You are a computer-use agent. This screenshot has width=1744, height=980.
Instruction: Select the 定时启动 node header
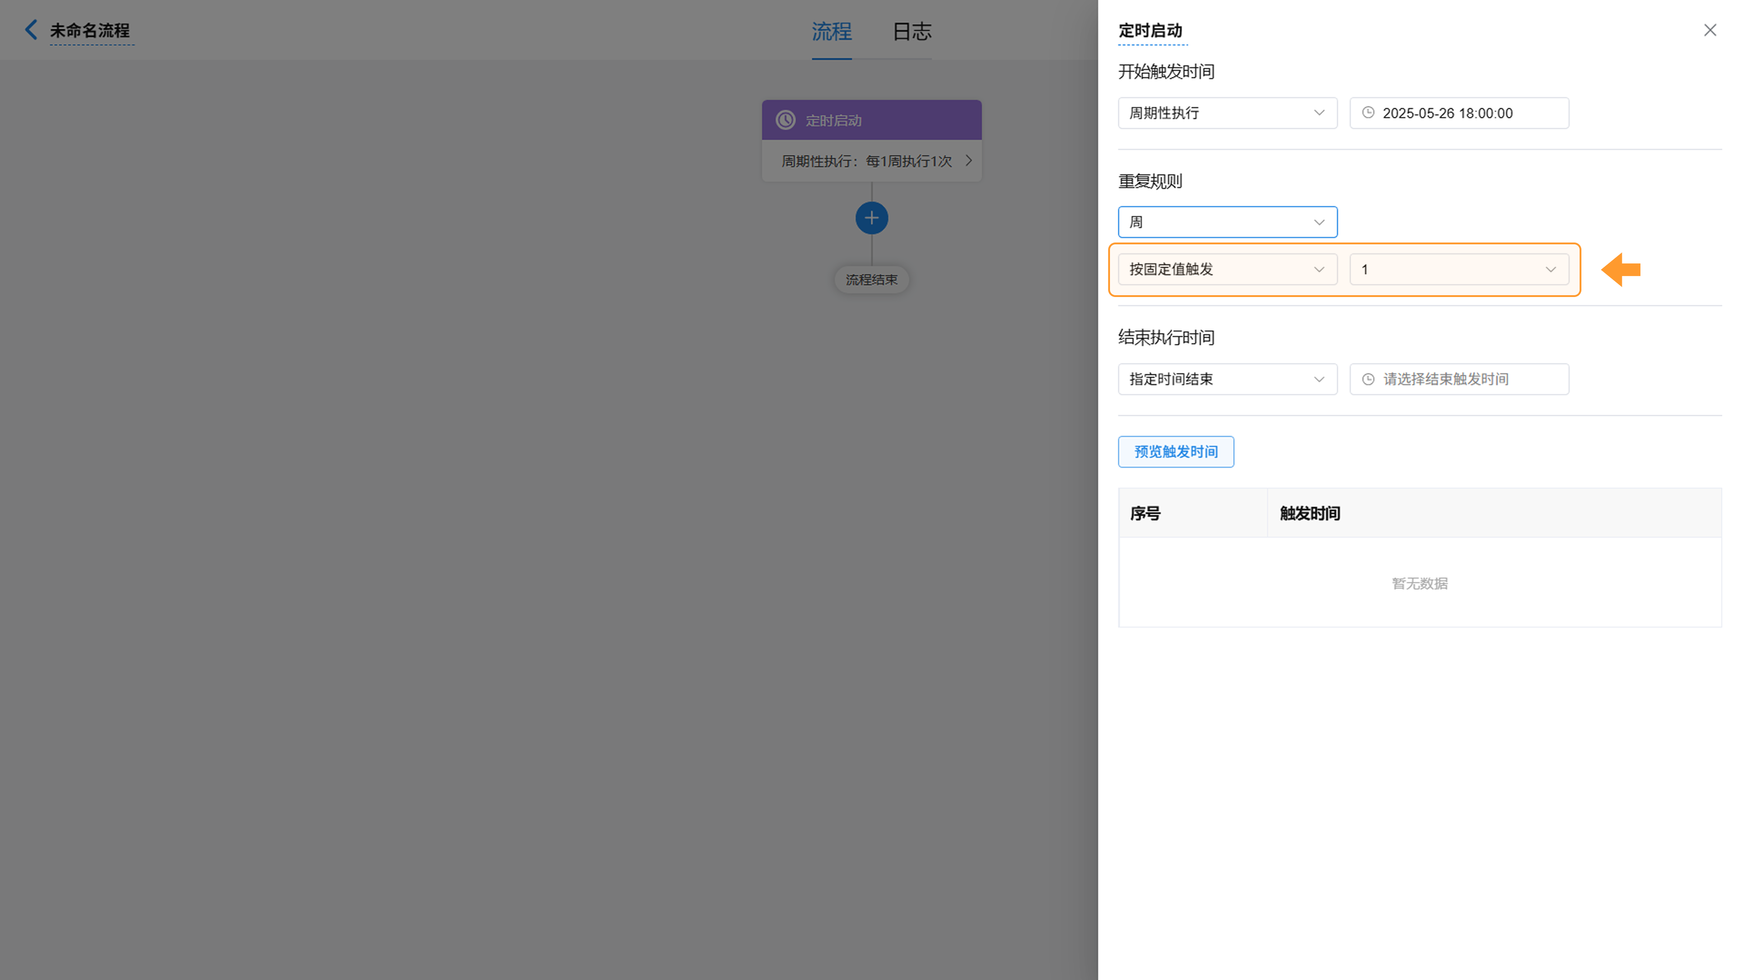click(872, 120)
